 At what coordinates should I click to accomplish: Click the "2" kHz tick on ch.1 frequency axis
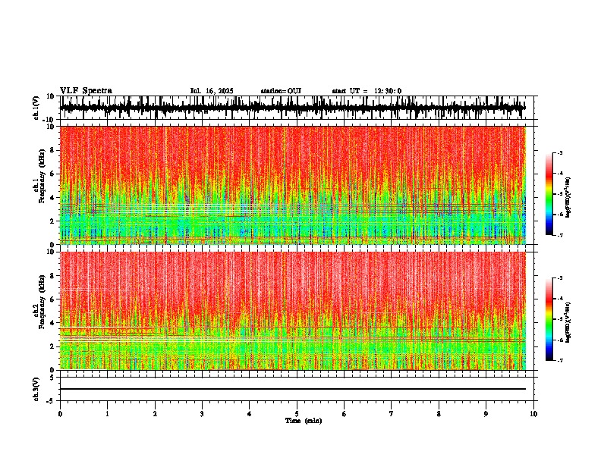[53, 221]
